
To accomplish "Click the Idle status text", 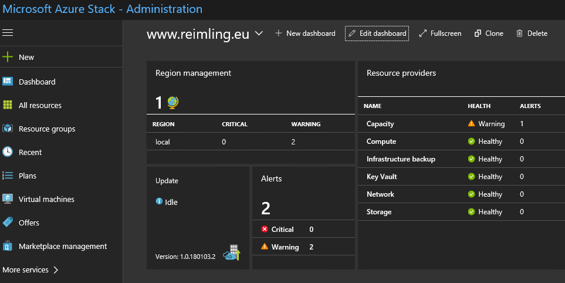I will (171, 202).
